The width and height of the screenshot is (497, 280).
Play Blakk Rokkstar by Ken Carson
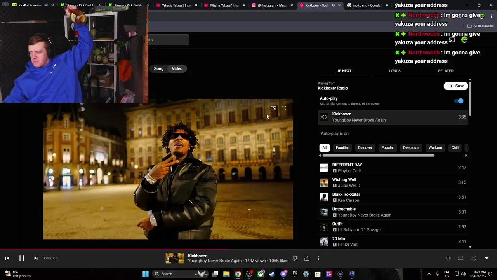393,197
